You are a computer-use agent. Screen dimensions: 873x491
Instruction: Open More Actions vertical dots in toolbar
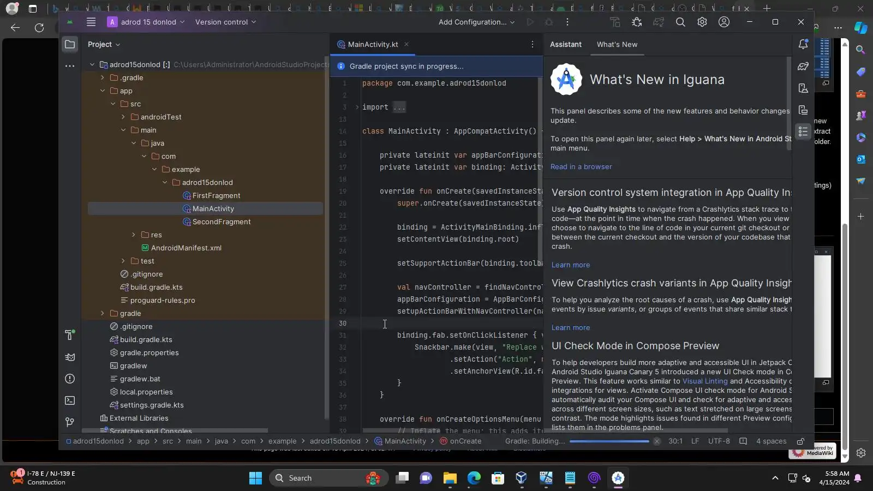tap(567, 22)
